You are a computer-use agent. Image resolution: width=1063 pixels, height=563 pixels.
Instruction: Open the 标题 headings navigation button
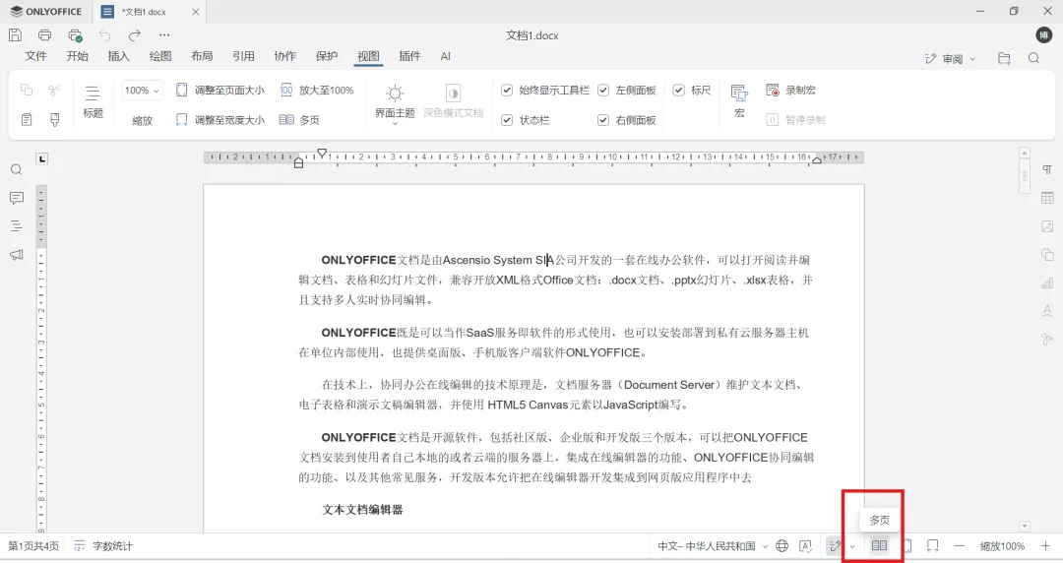point(93,101)
